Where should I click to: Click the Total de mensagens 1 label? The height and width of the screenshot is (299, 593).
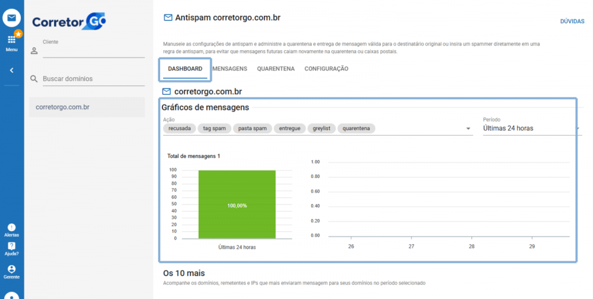(x=194, y=156)
